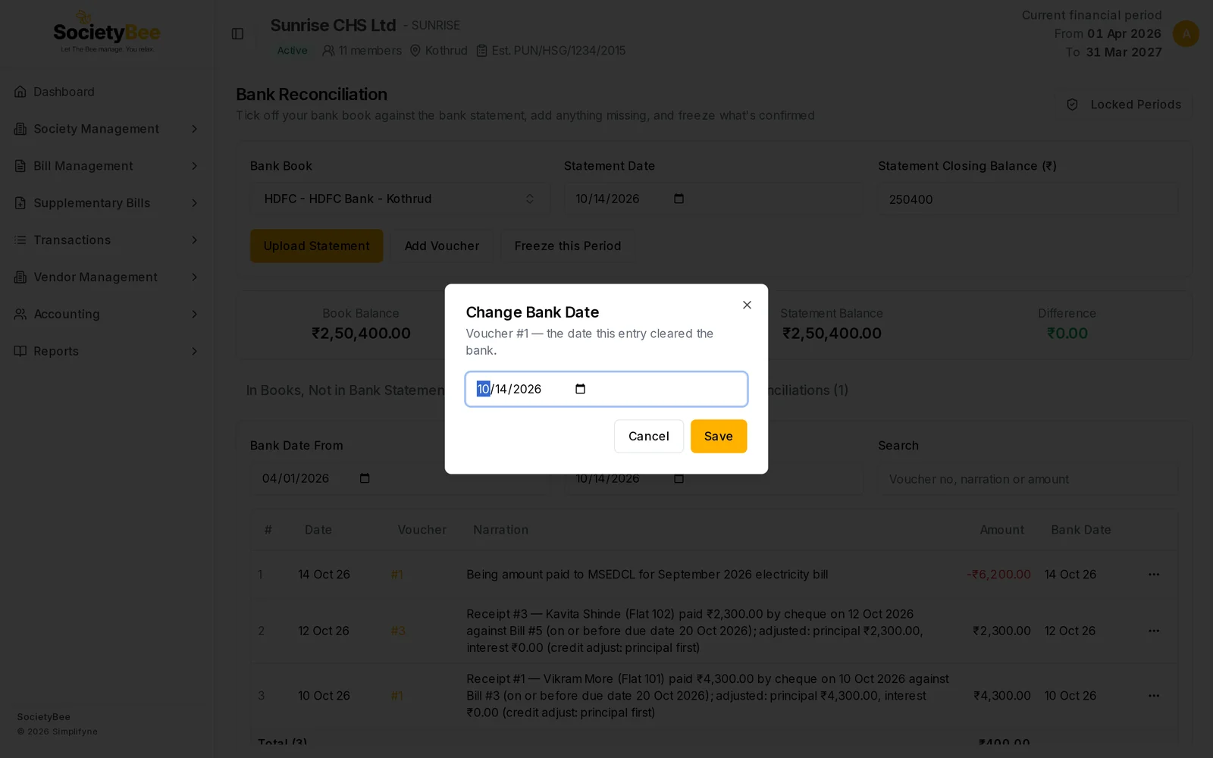The height and width of the screenshot is (758, 1213).
Task: Open Bank Date From calendar icon
Action: coord(365,478)
